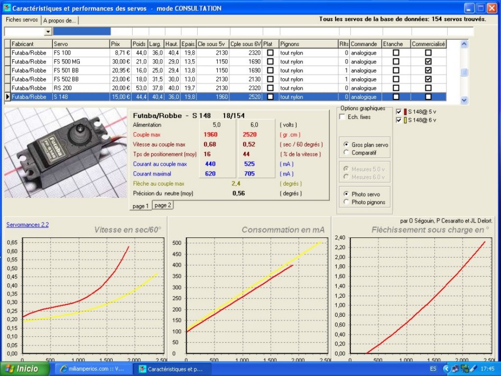Select the 'Comparatif' radio option
The width and height of the screenshot is (501, 376).
tap(346, 152)
